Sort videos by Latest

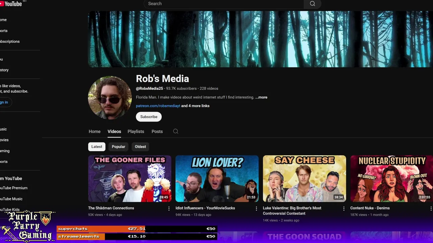(96, 146)
